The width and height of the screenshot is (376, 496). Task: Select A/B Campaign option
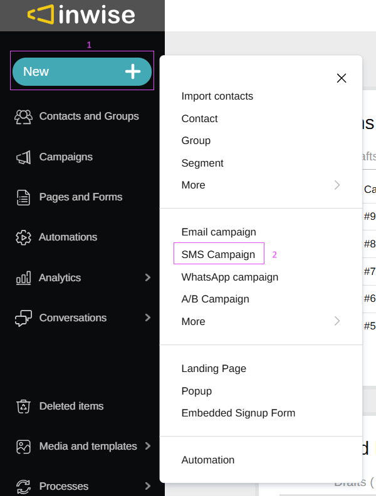pos(215,299)
